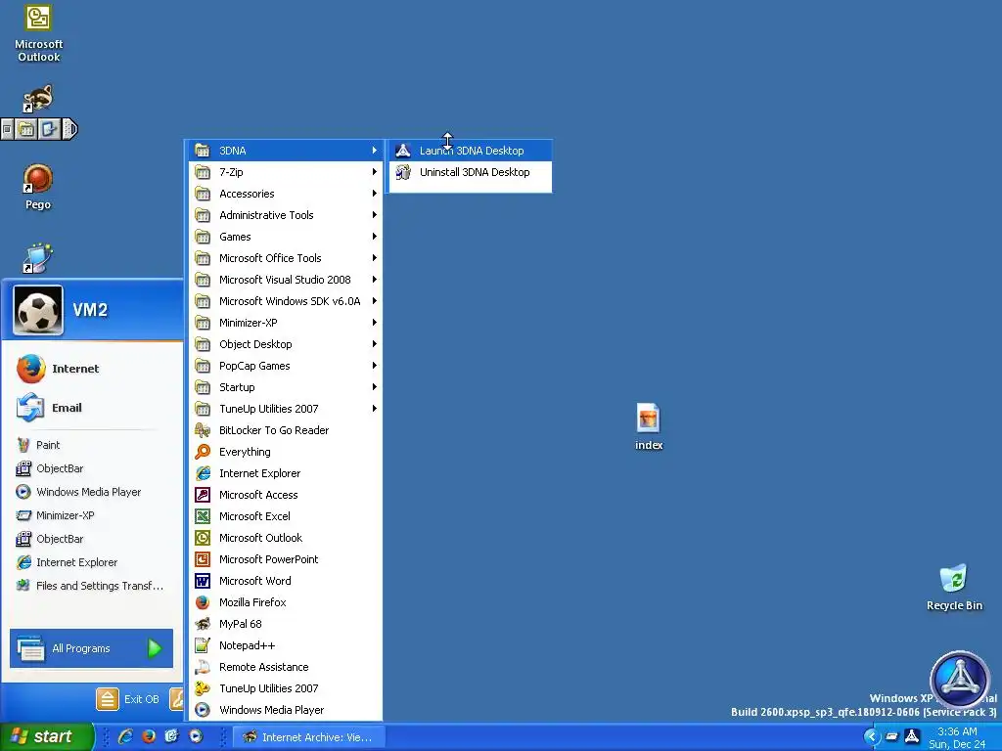
Task: Click the Exit OB button
Action: (128, 699)
